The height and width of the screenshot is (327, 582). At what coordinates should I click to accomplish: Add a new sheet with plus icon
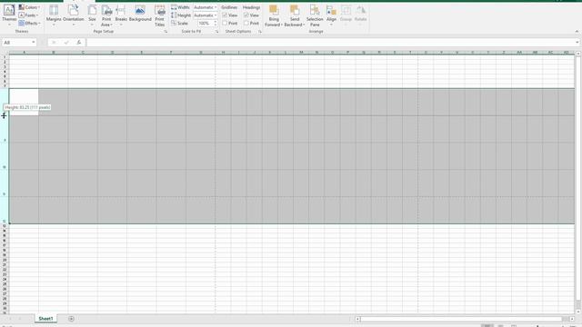click(x=71, y=319)
